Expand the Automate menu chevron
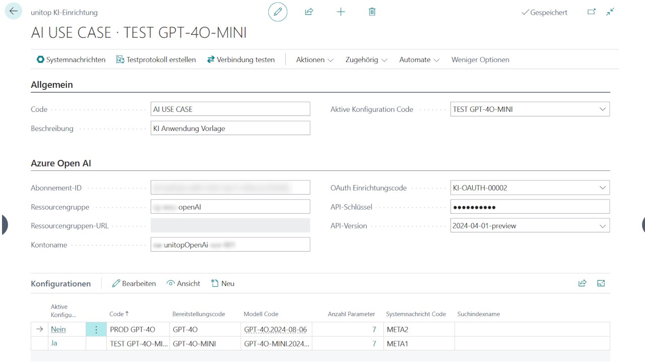The width and height of the screenshot is (645, 363). click(436, 59)
